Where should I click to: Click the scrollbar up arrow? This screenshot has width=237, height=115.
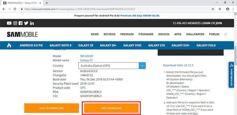235,14
